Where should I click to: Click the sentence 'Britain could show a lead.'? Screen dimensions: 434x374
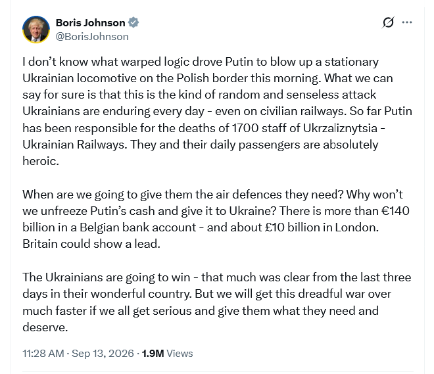(91, 244)
